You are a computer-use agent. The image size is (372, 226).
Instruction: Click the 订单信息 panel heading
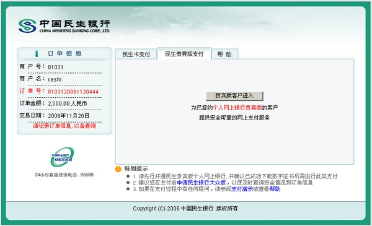coord(64,53)
